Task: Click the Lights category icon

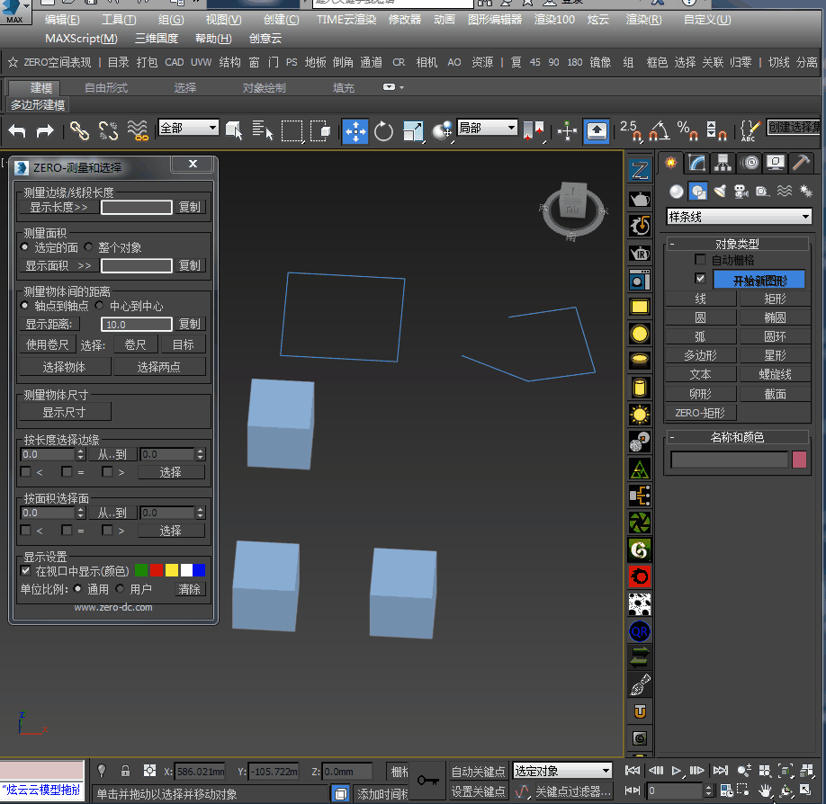Action: (x=720, y=191)
